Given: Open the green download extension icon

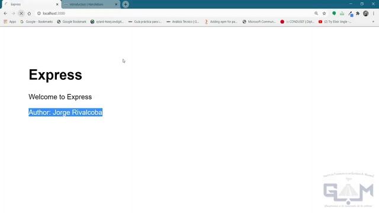Looking at the screenshot, I should (x=342, y=14).
